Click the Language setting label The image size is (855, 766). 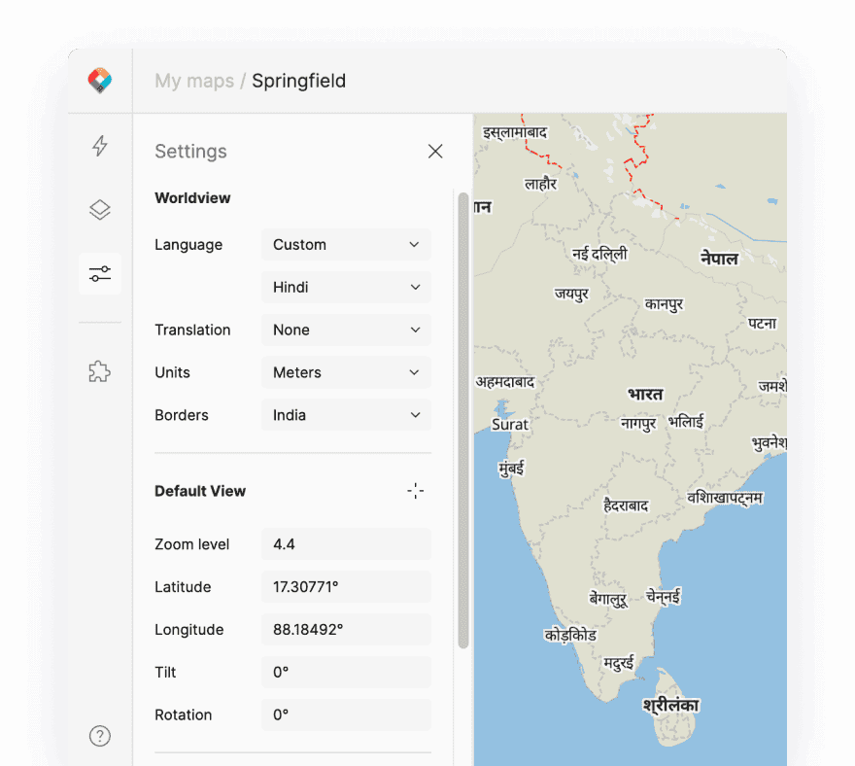pyautogui.click(x=188, y=245)
